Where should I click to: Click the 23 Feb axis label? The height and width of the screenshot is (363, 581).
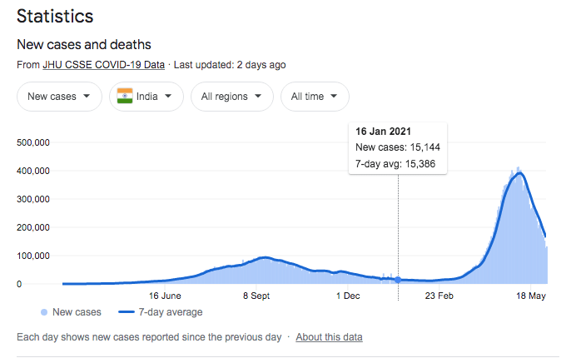pos(439,296)
